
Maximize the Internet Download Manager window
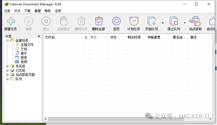[196, 4]
